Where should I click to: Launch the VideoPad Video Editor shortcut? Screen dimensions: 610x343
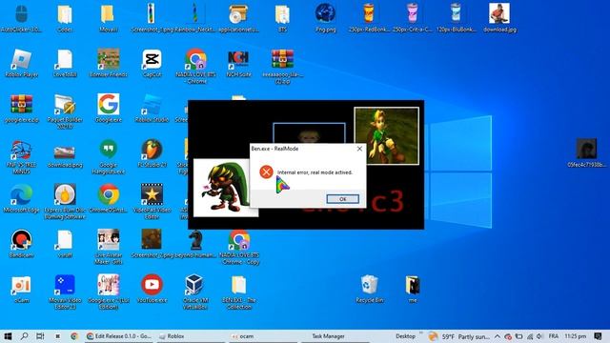(x=152, y=202)
